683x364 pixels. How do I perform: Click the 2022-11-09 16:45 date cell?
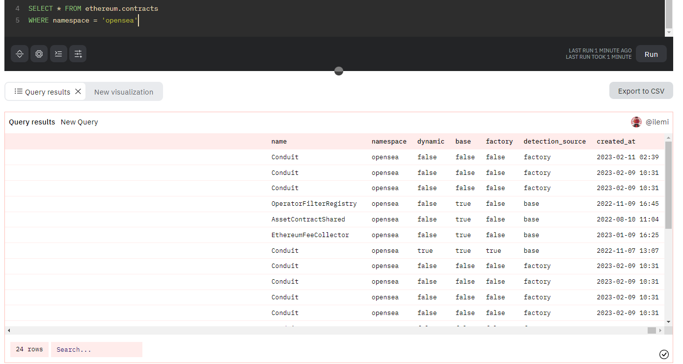628,203
